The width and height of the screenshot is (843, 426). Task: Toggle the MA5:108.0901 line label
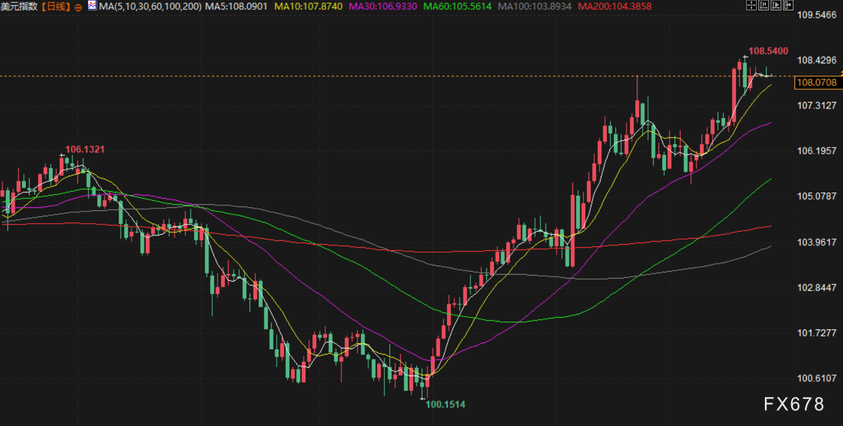[x=237, y=7]
